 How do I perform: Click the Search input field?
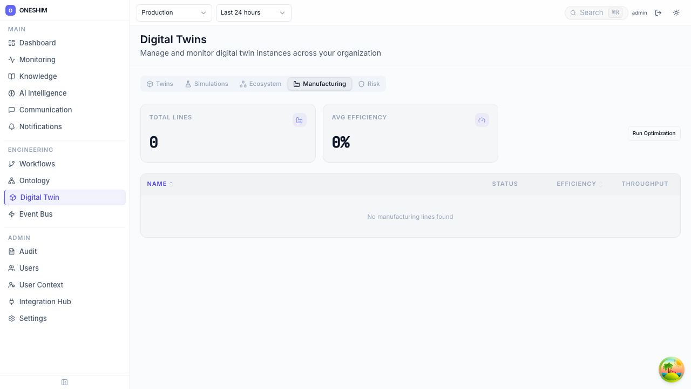(x=591, y=13)
